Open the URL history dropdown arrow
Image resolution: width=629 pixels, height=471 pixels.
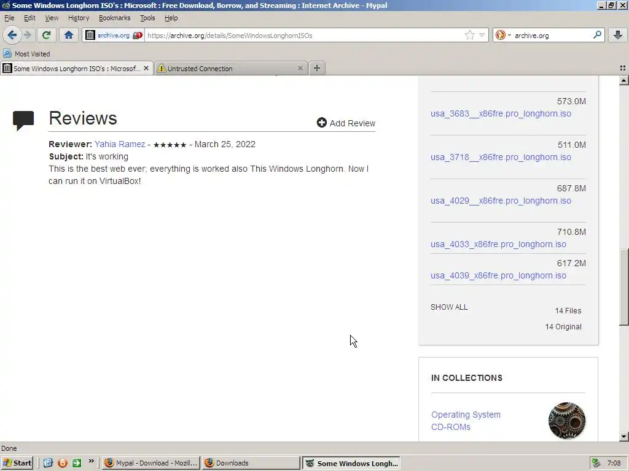482,35
